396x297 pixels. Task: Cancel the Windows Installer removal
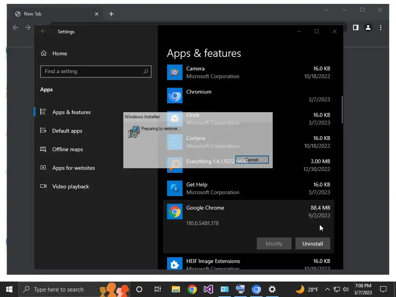coord(252,160)
